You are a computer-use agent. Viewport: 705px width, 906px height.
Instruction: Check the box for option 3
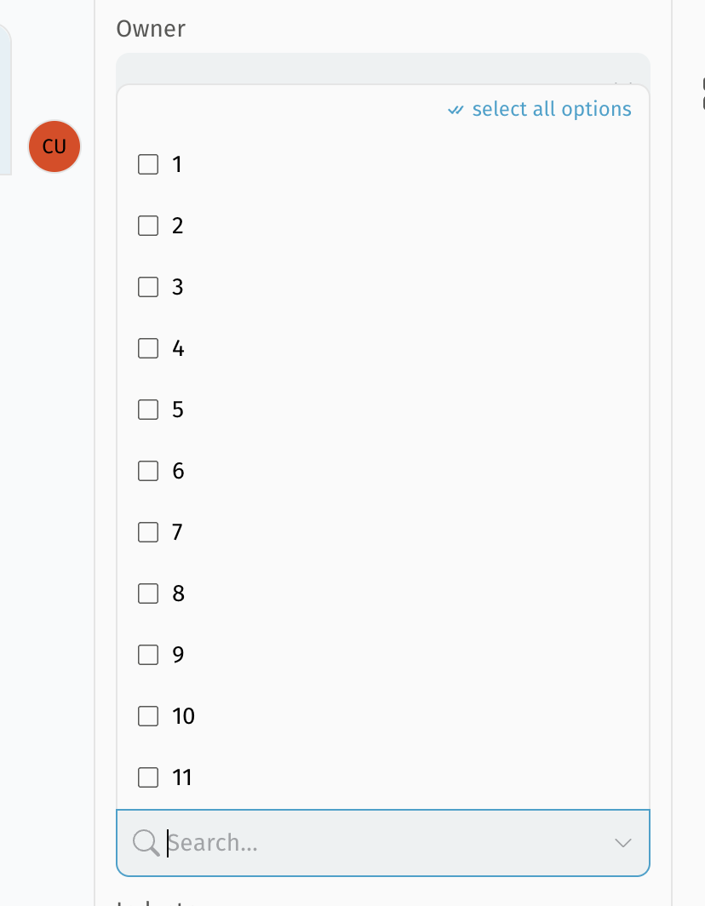148,287
